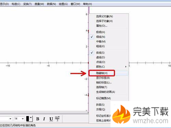Choose the 标记坐标系 menu entry

[103, 116]
